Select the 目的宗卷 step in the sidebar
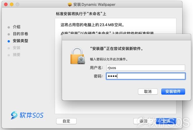This screenshot has height=130, width=193. click(x=20, y=34)
